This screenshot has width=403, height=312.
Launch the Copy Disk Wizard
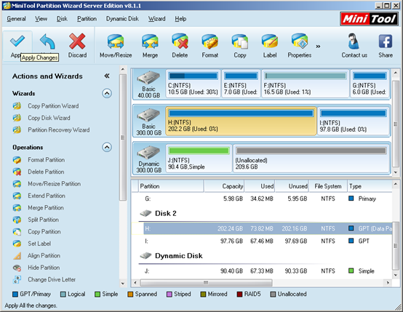point(49,118)
